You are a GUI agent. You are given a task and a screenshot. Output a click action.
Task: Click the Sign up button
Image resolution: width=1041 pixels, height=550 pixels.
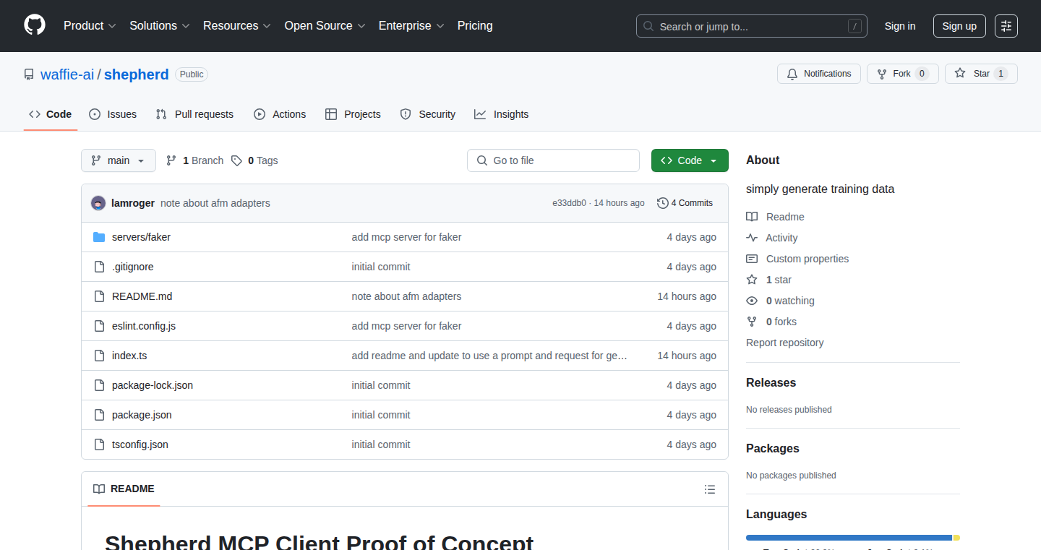(959, 26)
